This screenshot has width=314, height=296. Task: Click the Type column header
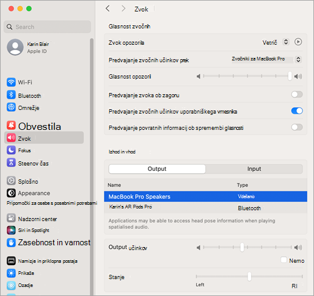point(242,185)
